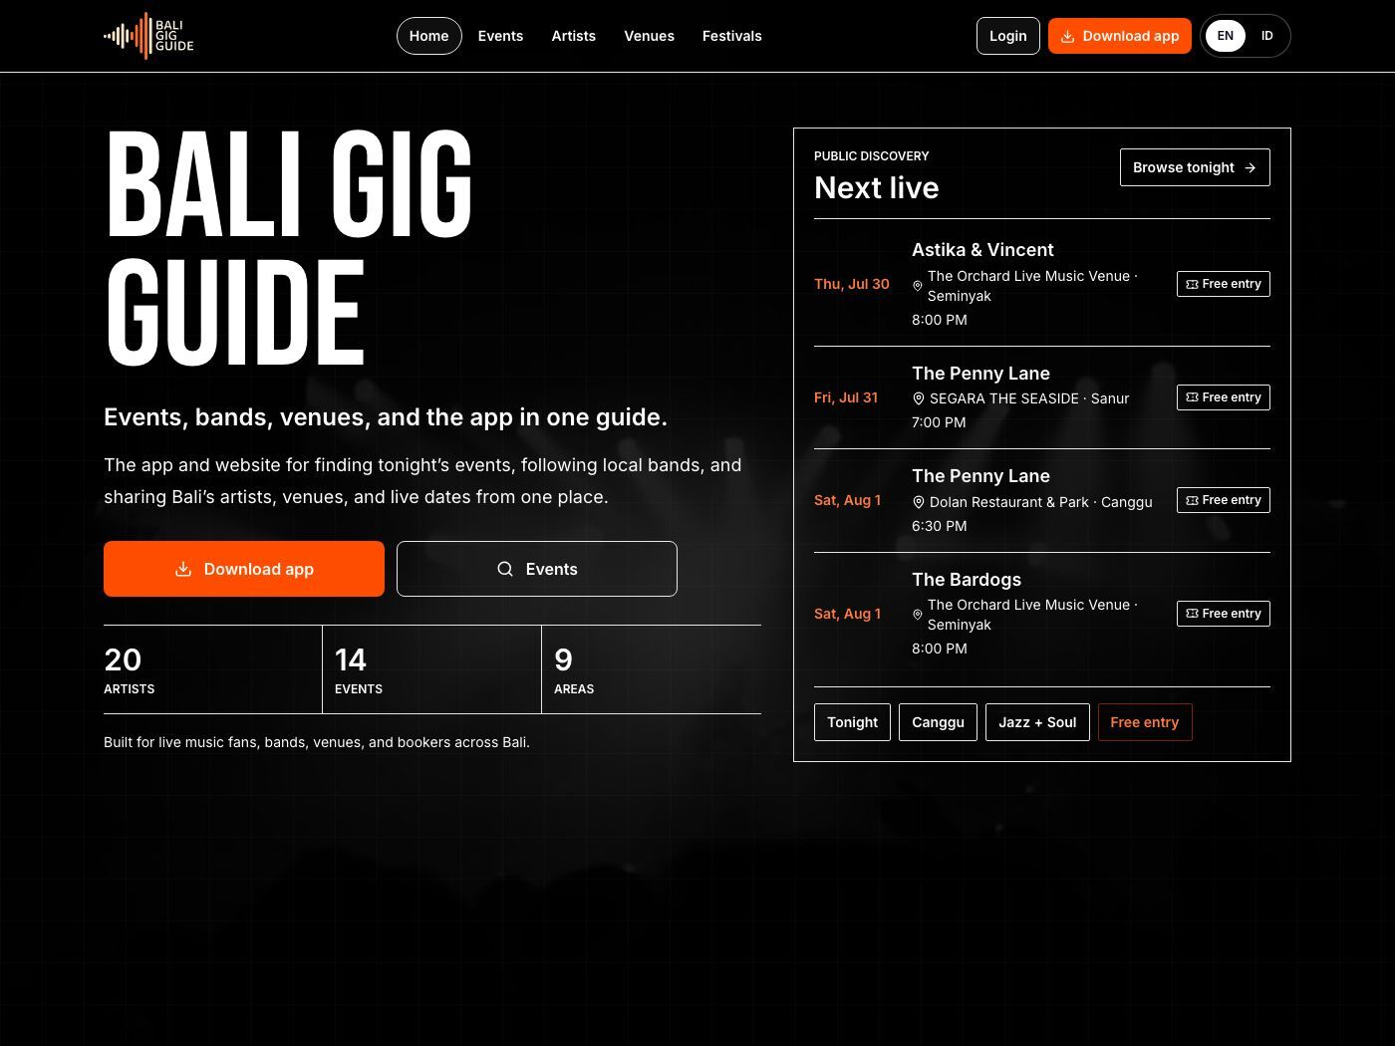
Task: Click the PUBLIC DISCOVERY label
Action: (872, 156)
